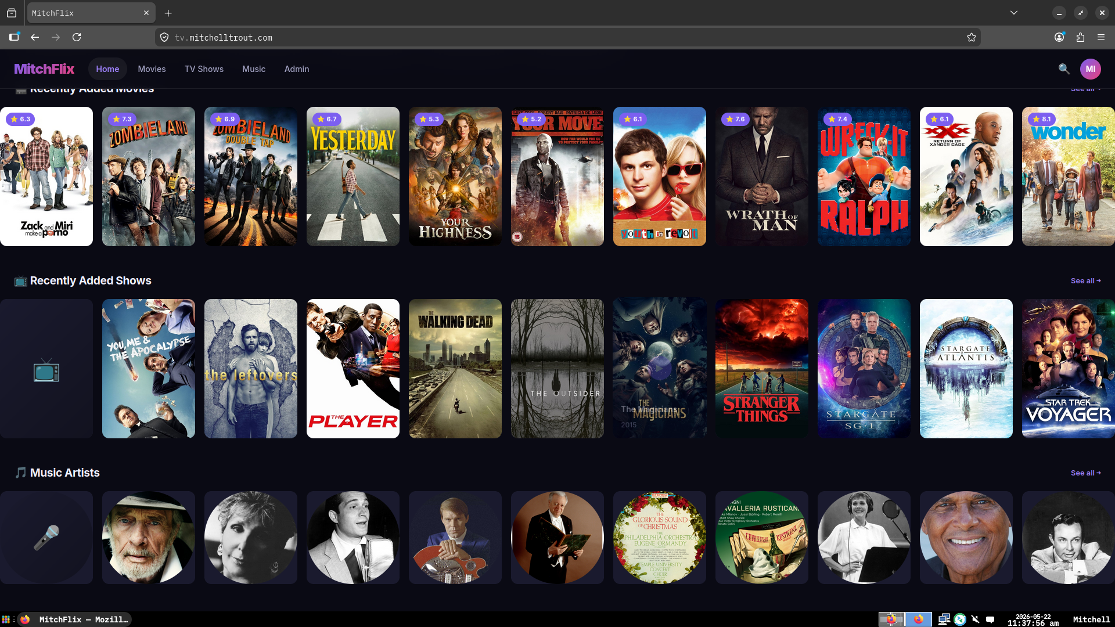Reload the page with refresh icon
The width and height of the screenshot is (1115, 627).
(77, 37)
